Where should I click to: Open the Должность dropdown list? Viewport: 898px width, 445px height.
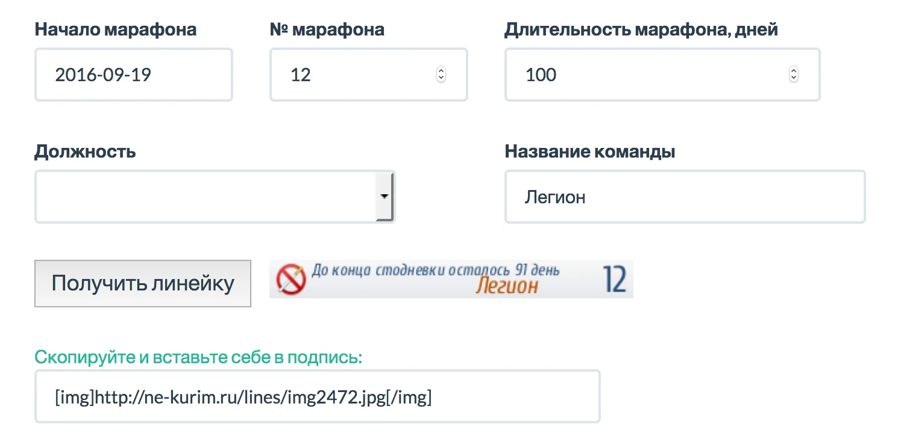pyautogui.click(x=205, y=197)
